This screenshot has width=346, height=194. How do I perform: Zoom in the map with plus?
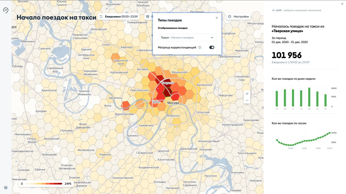pos(247,93)
